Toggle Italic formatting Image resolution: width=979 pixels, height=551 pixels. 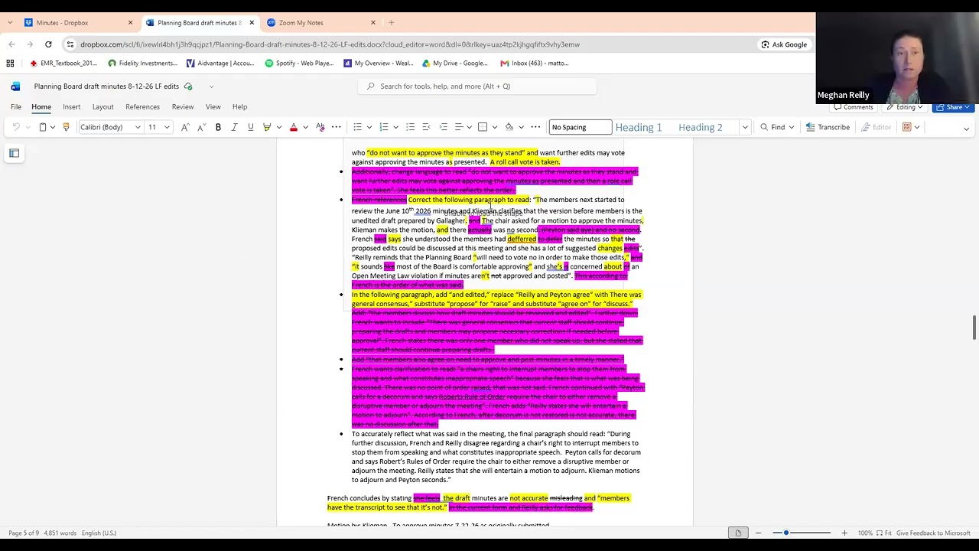click(234, 127)
